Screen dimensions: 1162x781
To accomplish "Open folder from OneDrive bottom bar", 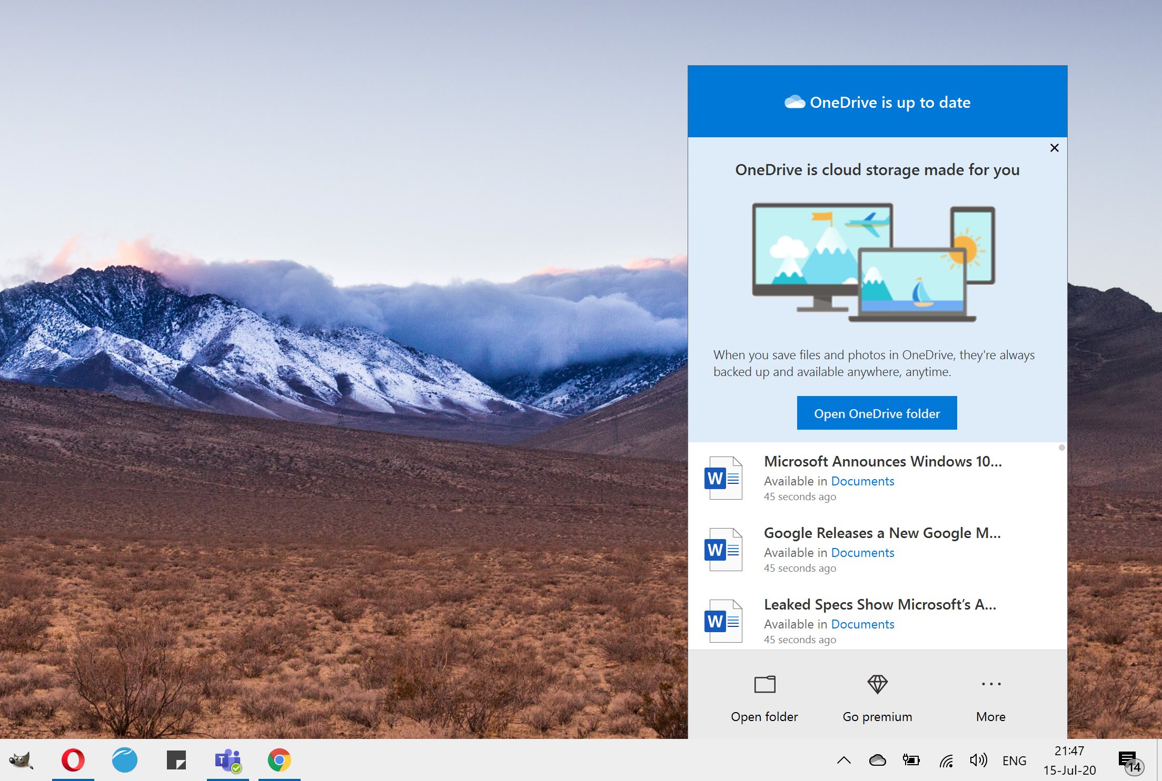I will (x=764, y=699).
